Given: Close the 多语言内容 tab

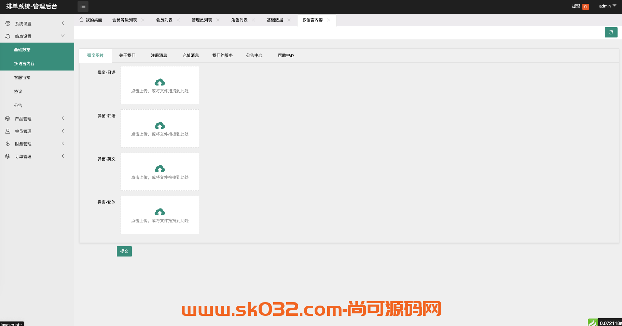Looking at the screenshot, I should 329,20.
